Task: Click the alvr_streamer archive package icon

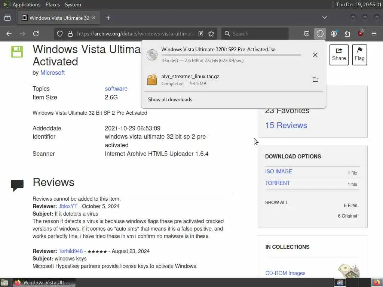Action: (152, 80)
